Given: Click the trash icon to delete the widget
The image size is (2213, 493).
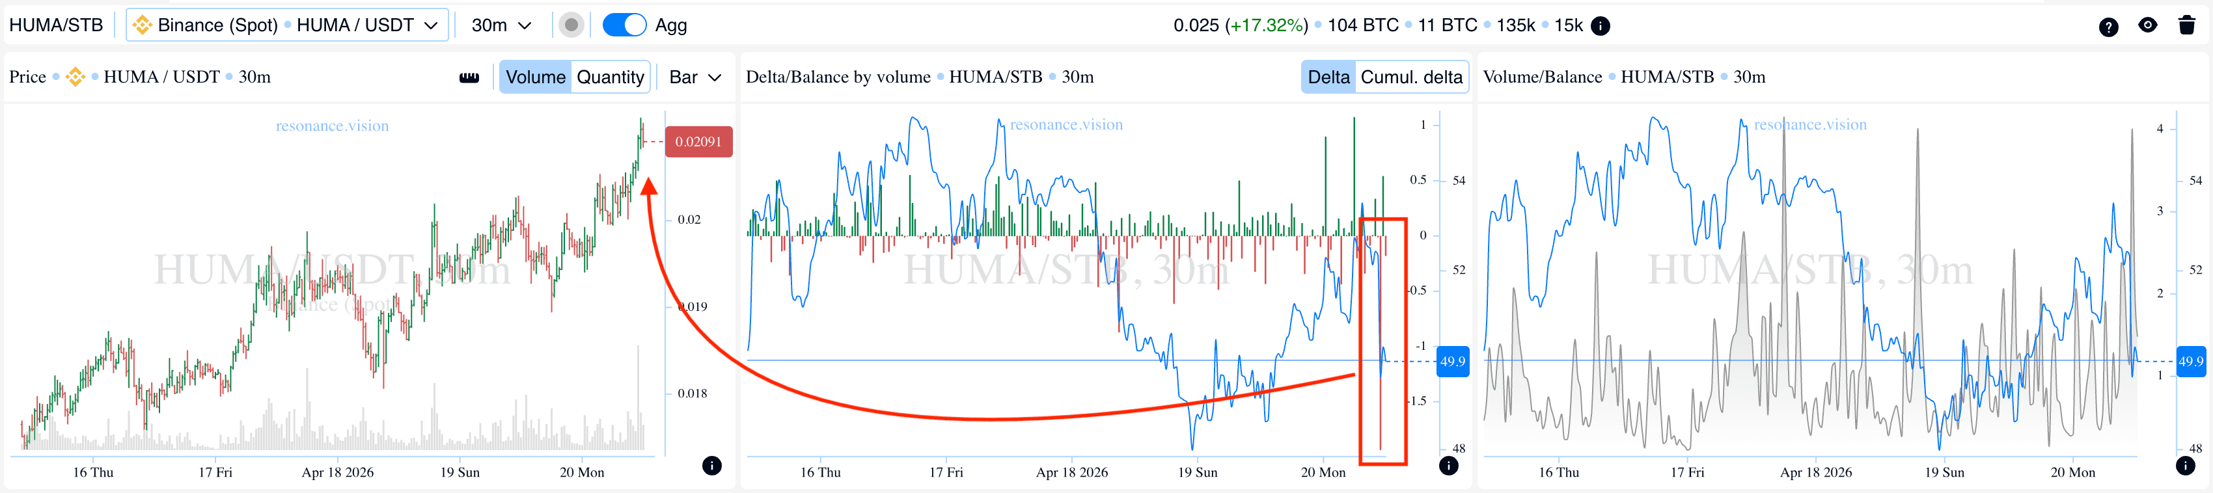Looking at the screenshot, I should 2186,26.
